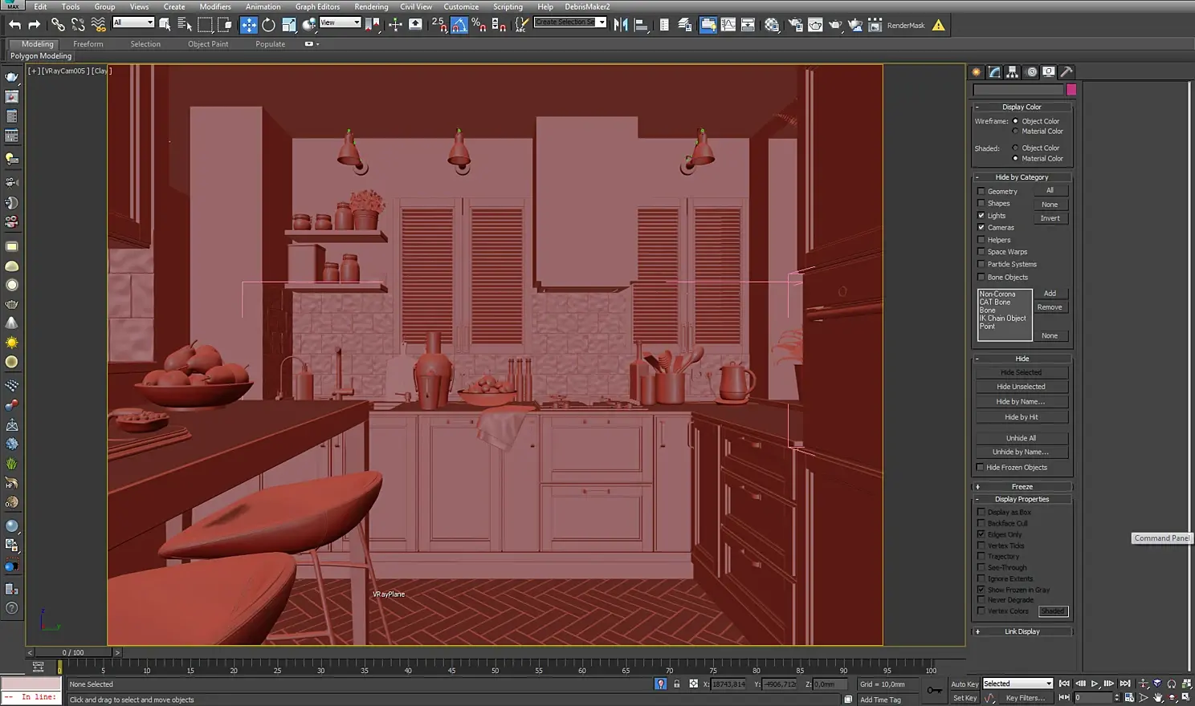Image resolution: width=1195 pixels, height=706 pixels.
Task: Click the Hide Unselected button
Action: (x=1021, y=387)
